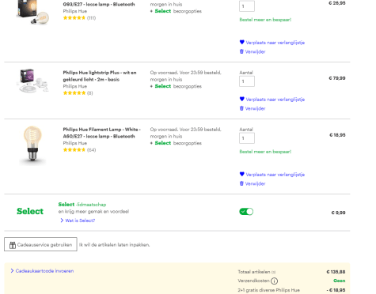
Task: Click Philips Hue brand under G93/E27 lamp
Action: pos(75,11)
